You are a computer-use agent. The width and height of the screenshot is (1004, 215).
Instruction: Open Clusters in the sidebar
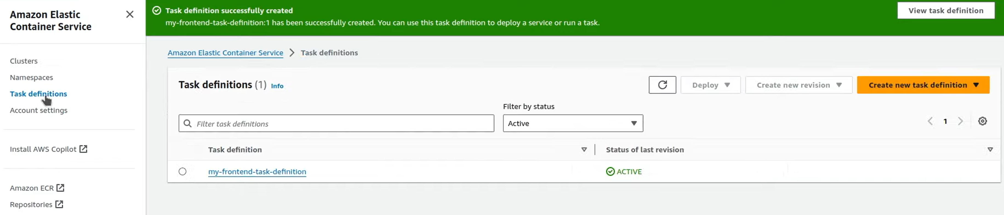tap(24, 61)
